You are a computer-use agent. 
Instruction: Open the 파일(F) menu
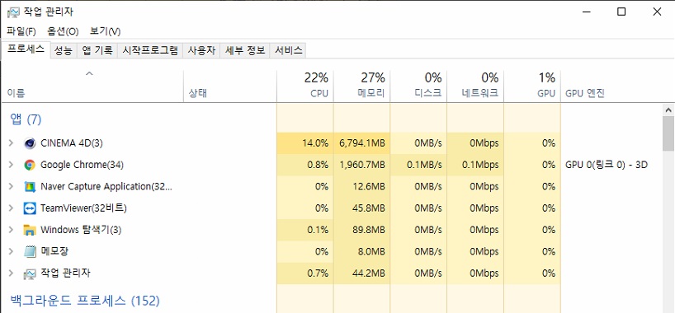pyautogui.click(x=21, y=31)
